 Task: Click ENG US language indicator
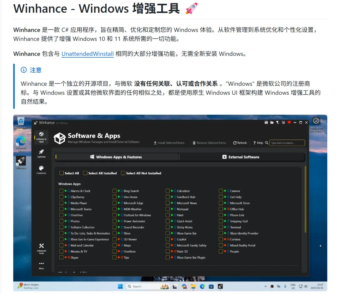coord(293,286)
